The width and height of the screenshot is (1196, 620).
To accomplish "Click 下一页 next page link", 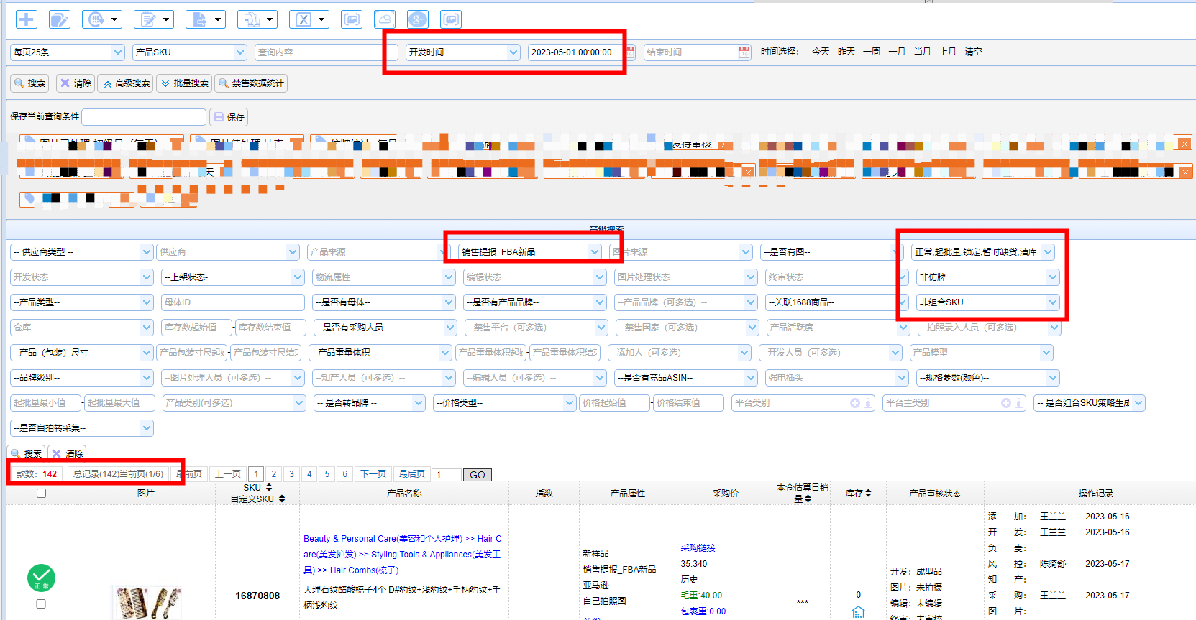I will pos(373,474).
